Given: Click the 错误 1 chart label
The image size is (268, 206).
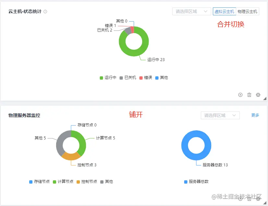Looking at the screenshot, I should tap(110, 26).
